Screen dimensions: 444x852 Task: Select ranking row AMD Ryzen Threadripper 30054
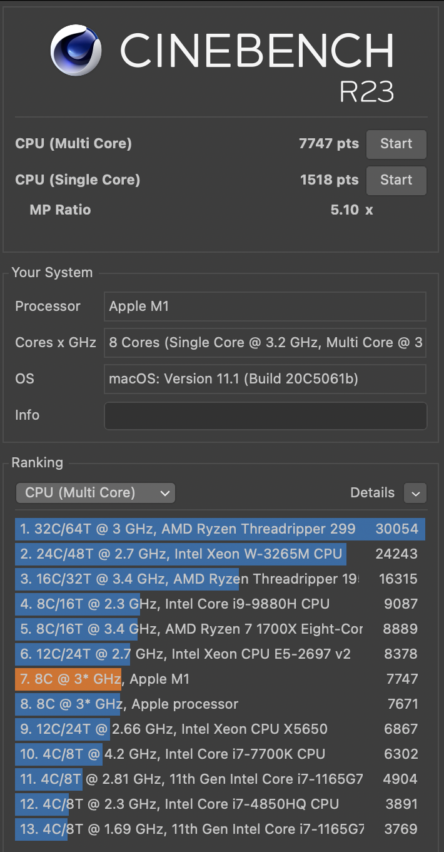click(x=220, y=529)
